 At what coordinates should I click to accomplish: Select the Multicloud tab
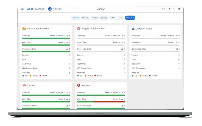point(130,18)
